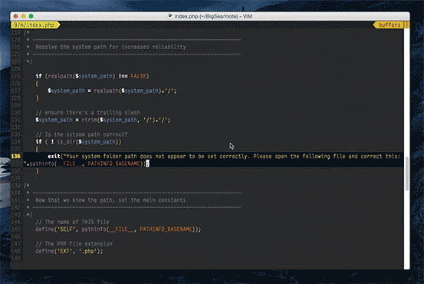Click the rtrim function call
Image resolution: width=424 pixels, height=284 pixels.
point(89,120)
